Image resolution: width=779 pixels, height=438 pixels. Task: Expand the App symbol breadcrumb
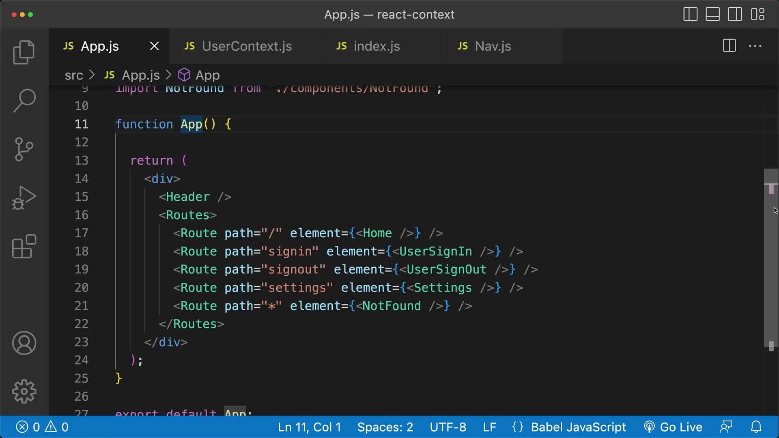point(207,75)
